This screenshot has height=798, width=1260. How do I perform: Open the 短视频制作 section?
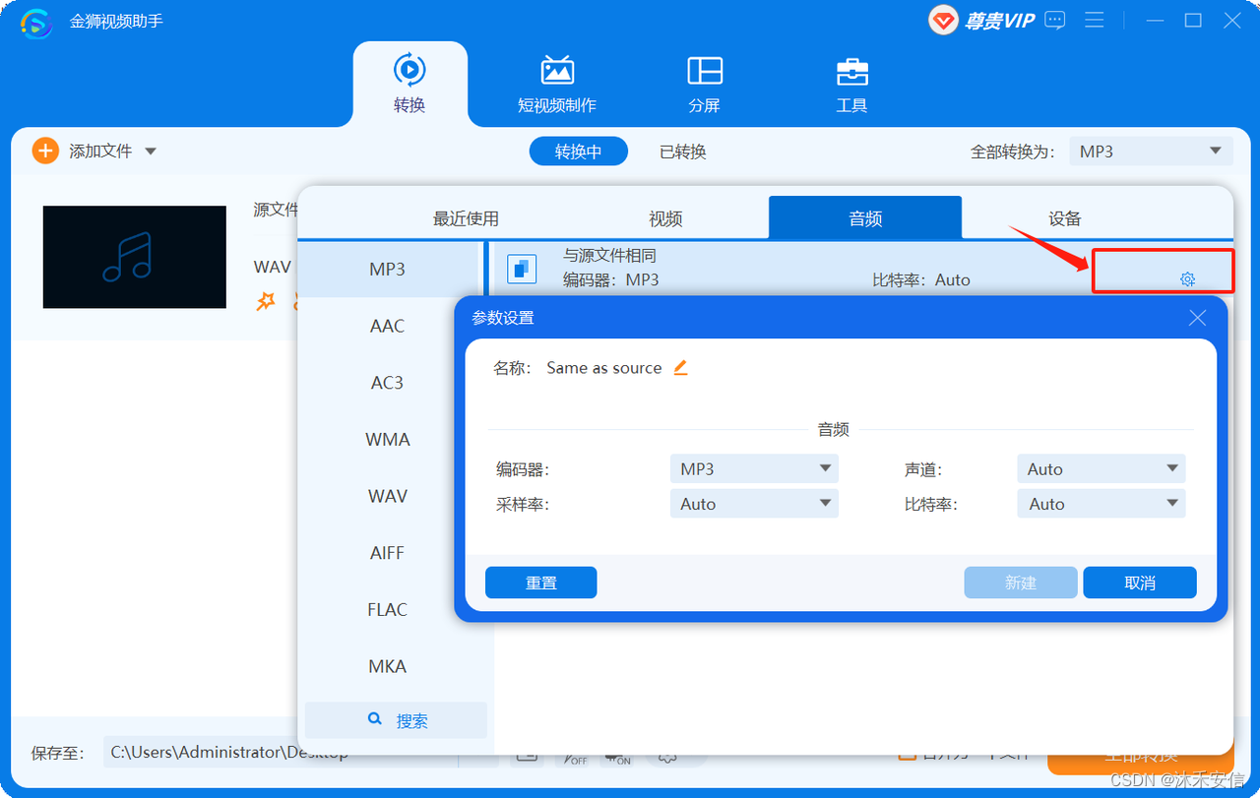(557, 84)
